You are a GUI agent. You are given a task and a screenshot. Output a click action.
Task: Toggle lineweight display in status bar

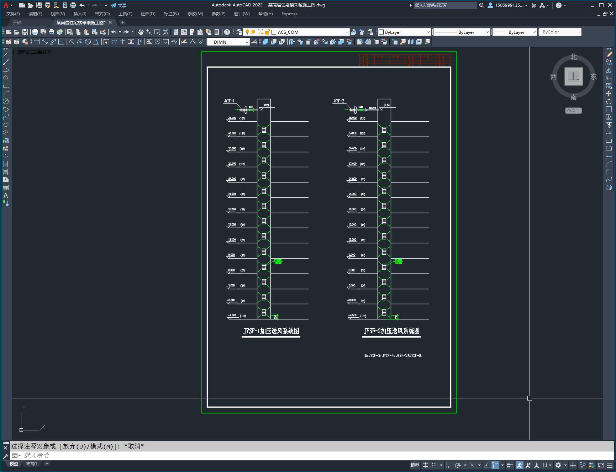(510, 465)
